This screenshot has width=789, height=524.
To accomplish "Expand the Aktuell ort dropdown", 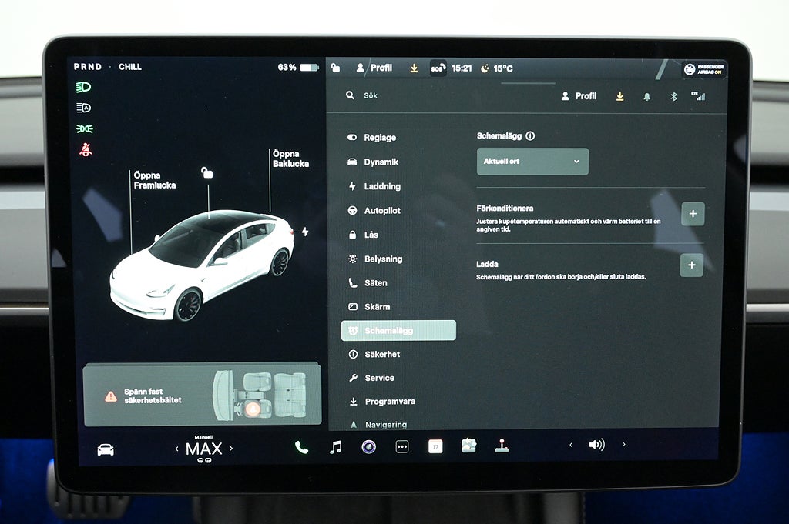I will [x=532, y=162].
